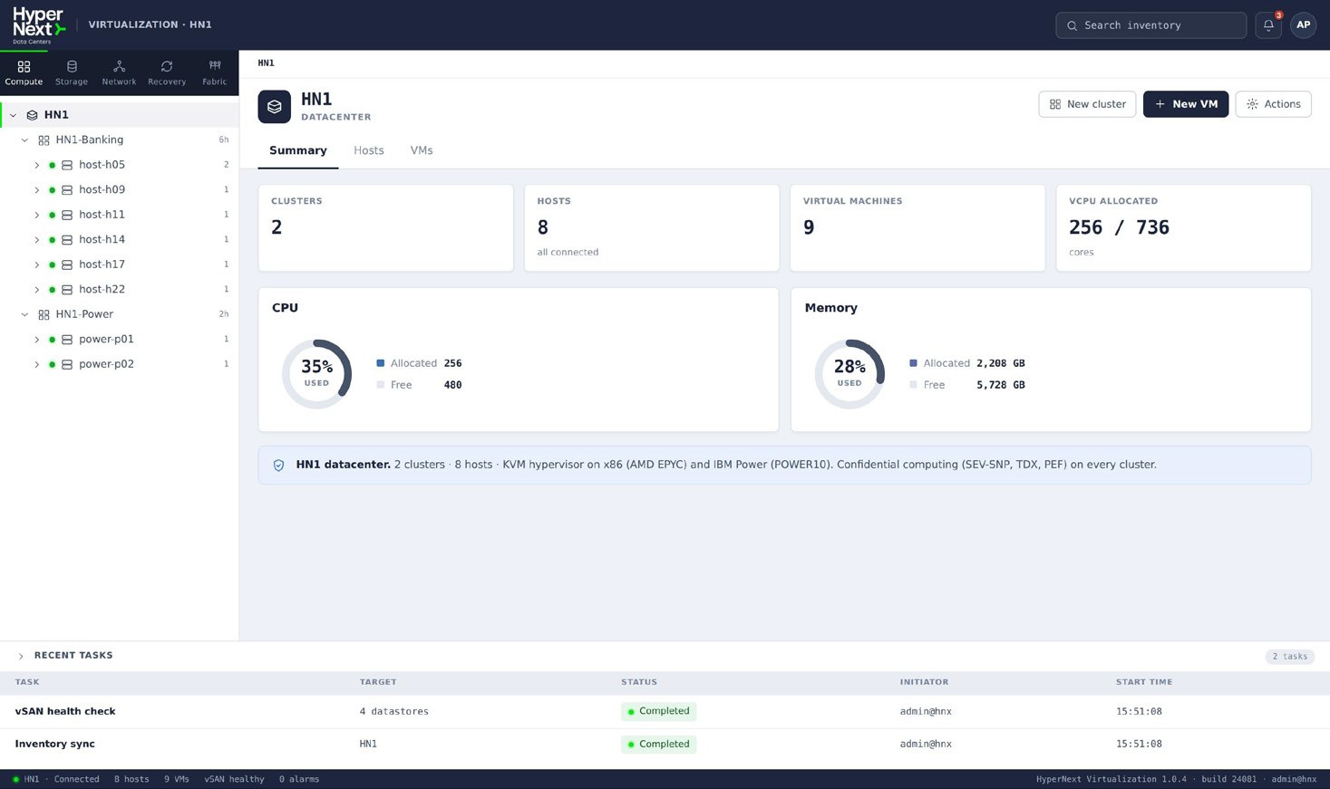Viewport: 1330px width, 789px height.
Task: Click the Start Time column header
Action: [1144, 682]
